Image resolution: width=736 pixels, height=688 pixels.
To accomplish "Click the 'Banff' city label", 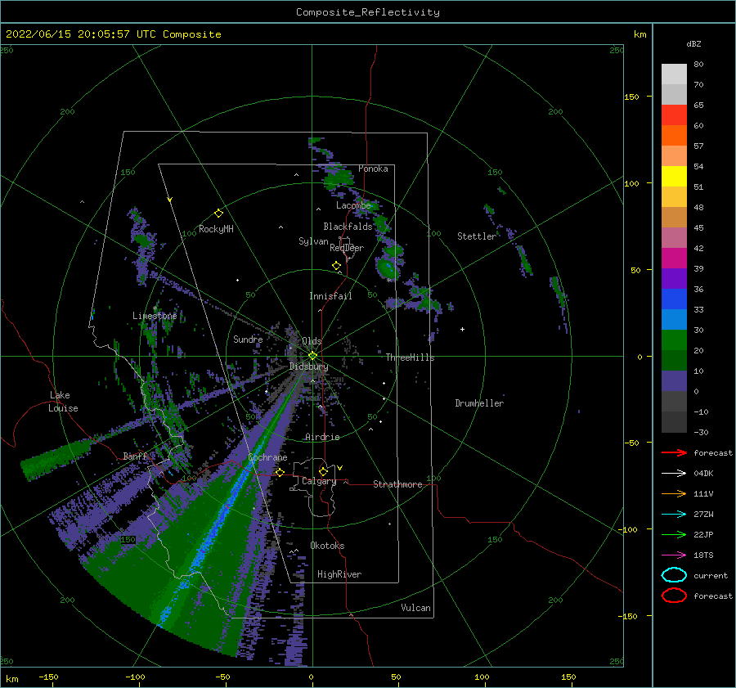I will (135, 456).
